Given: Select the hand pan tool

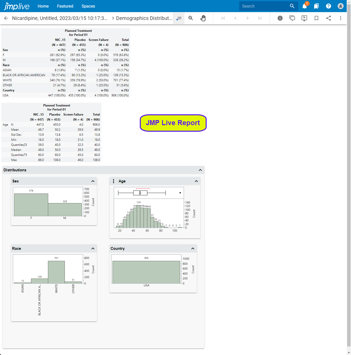Looking at the screenshot, I should tap(203, 18).
